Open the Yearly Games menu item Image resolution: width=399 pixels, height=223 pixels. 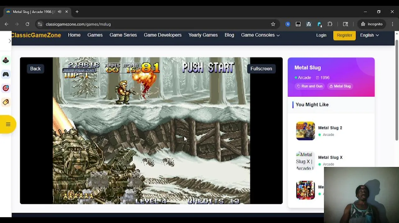coord(203,35)
